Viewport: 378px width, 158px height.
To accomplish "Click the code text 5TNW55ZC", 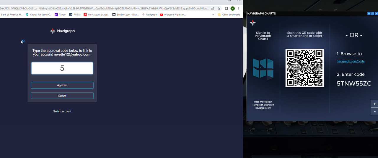I will 354,83.
